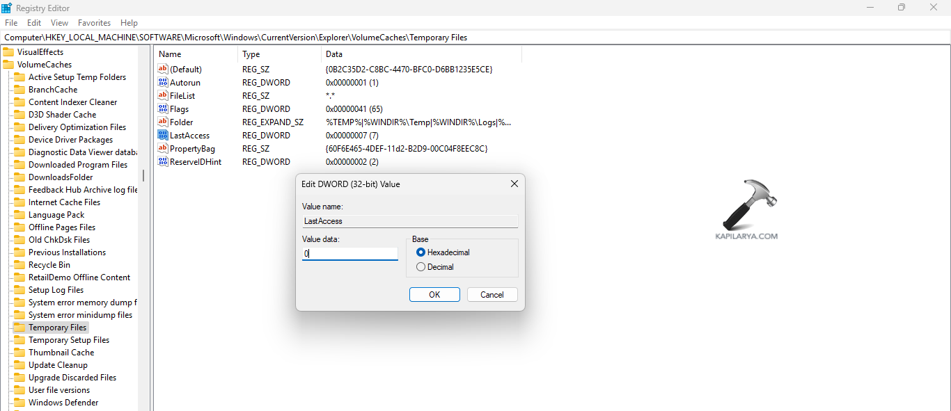Select the User file versions key
The height and width of the screenshot is (411, 951).
point(59,390)
